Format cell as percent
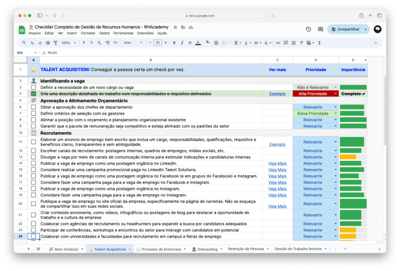 tap(91, 43)
